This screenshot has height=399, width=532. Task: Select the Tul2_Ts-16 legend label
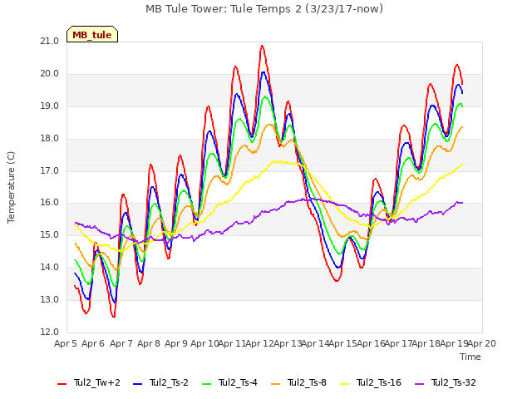point(379,382)
